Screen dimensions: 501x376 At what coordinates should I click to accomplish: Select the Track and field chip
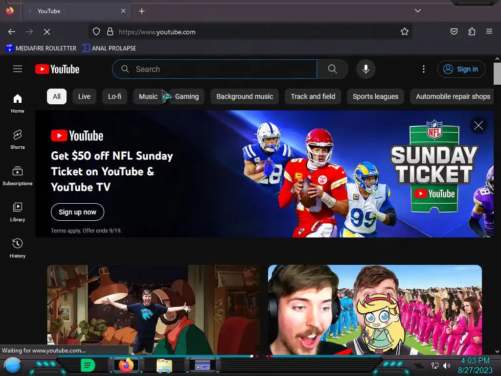click(313, 96)
